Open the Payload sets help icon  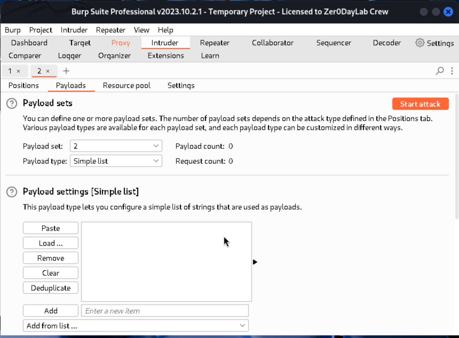pyautogui.click(x=12, y=103)
